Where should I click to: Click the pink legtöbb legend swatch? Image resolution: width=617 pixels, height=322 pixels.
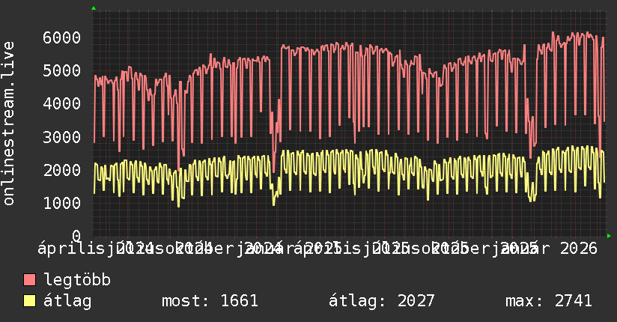(x=29, y=280)
